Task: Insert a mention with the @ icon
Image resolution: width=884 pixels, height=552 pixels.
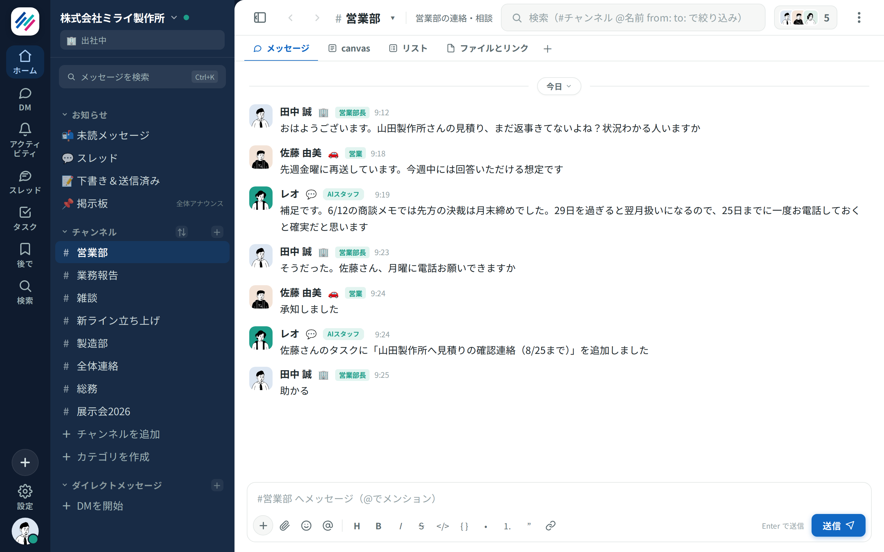Action: [328, 526]
